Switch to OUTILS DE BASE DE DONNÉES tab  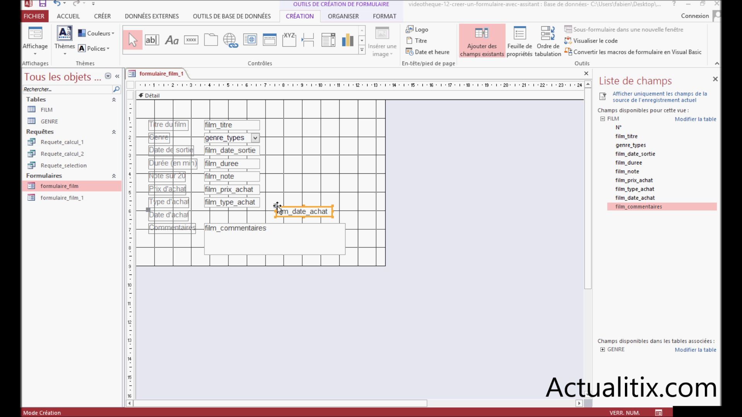[232, 16]
